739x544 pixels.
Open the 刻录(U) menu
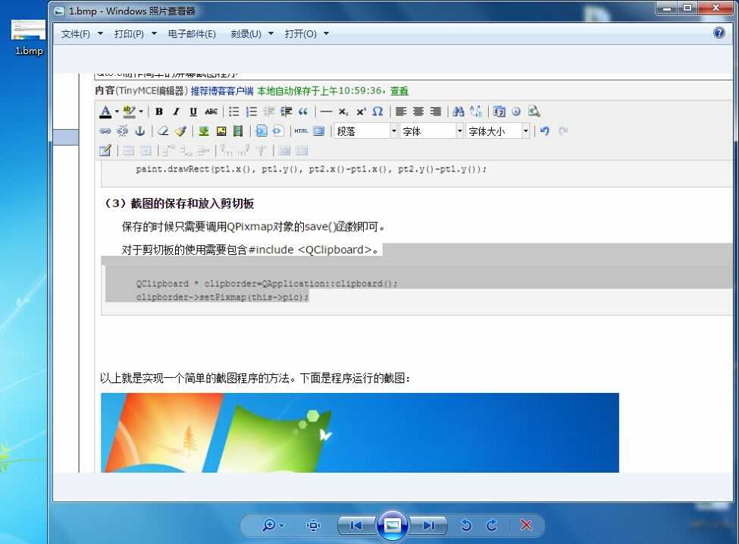[x=246, y=34]
